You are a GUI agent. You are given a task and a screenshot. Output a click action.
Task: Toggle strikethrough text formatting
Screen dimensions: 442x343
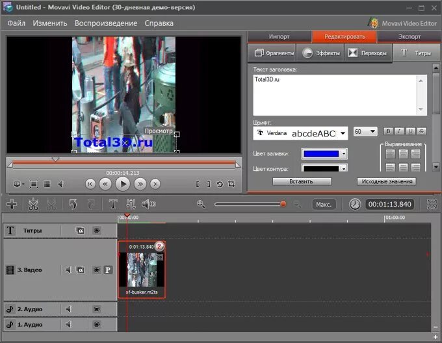point(422,131)
